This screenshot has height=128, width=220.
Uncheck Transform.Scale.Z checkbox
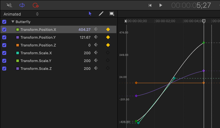click(x=4, y=69)
